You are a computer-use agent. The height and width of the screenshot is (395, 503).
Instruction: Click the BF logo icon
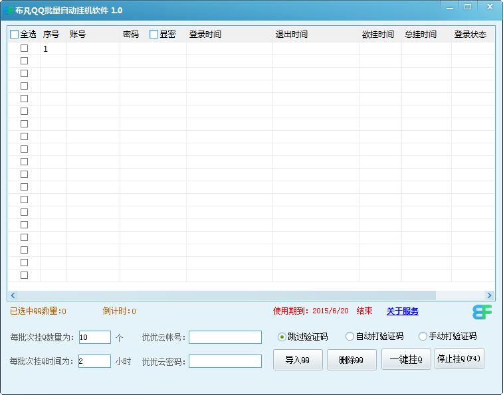coord(482,312)
